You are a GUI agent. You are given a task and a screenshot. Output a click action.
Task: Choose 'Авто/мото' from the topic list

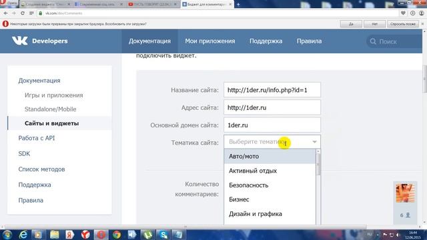270,157
